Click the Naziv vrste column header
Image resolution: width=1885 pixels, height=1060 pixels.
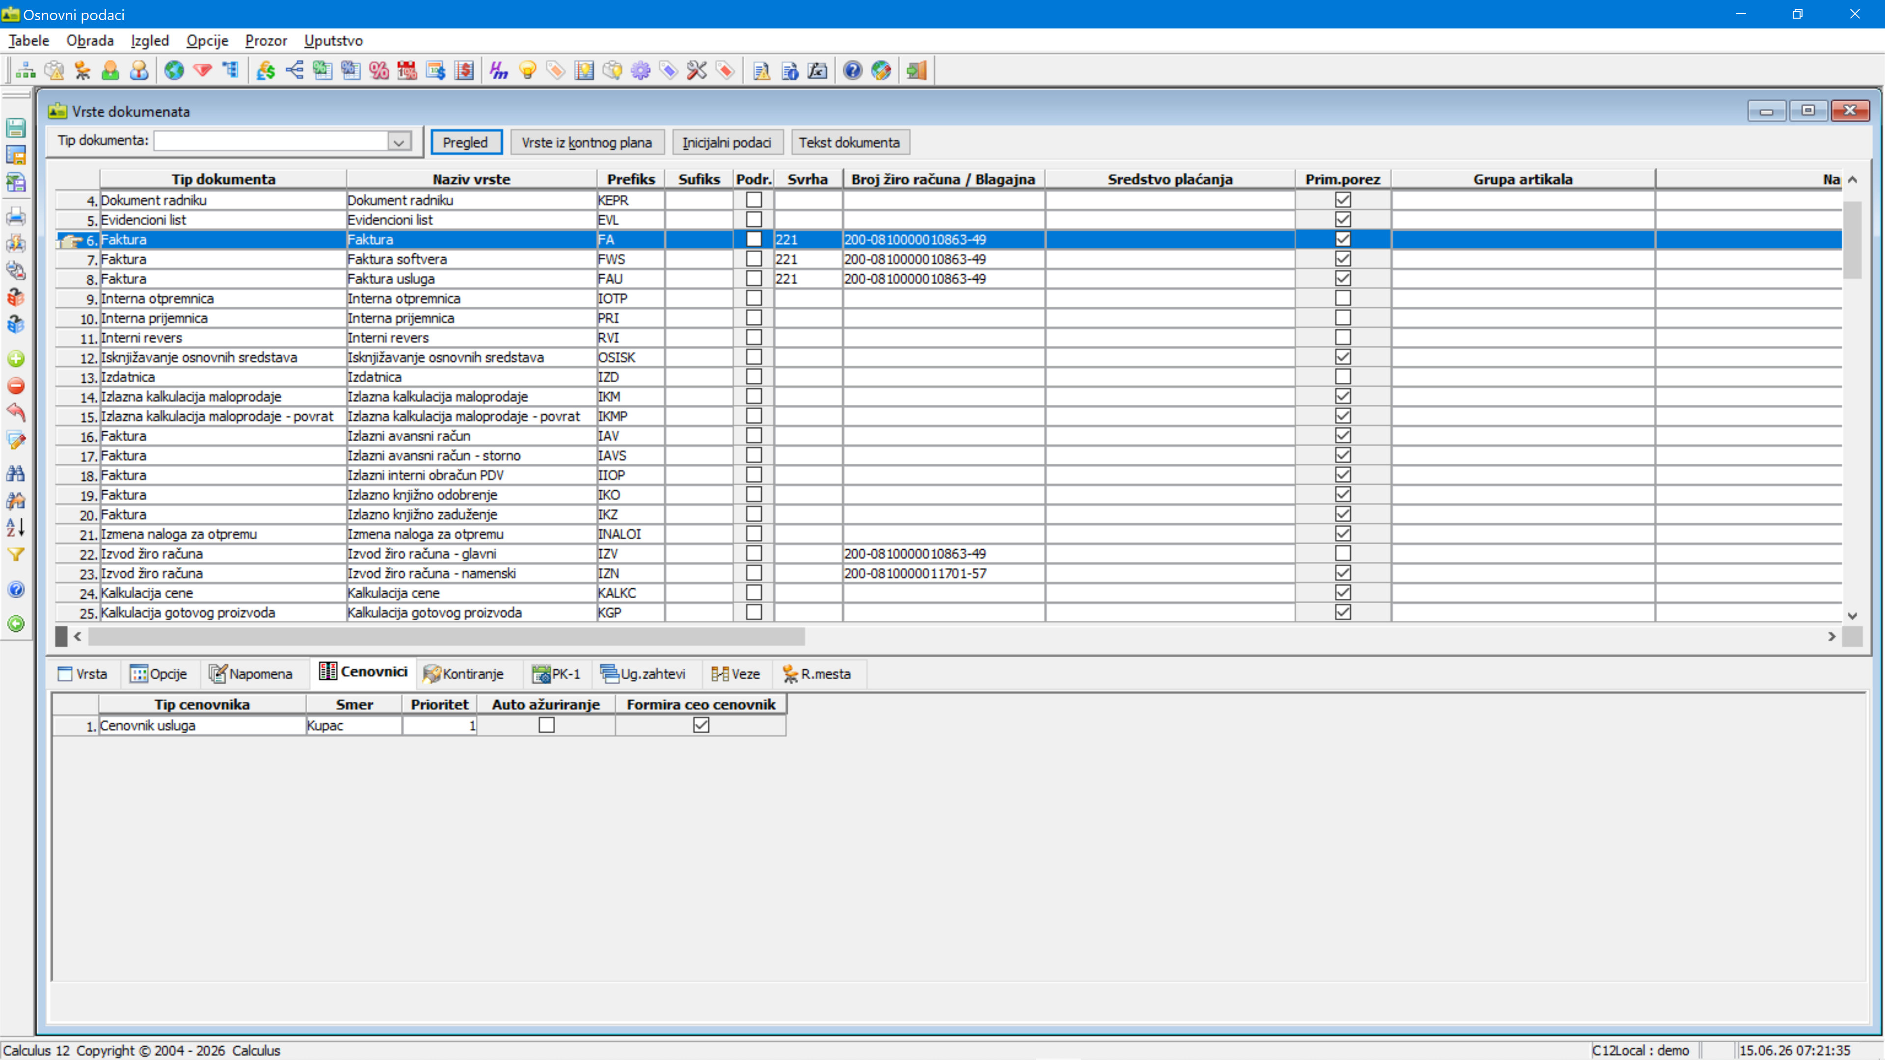click(471, 179)
